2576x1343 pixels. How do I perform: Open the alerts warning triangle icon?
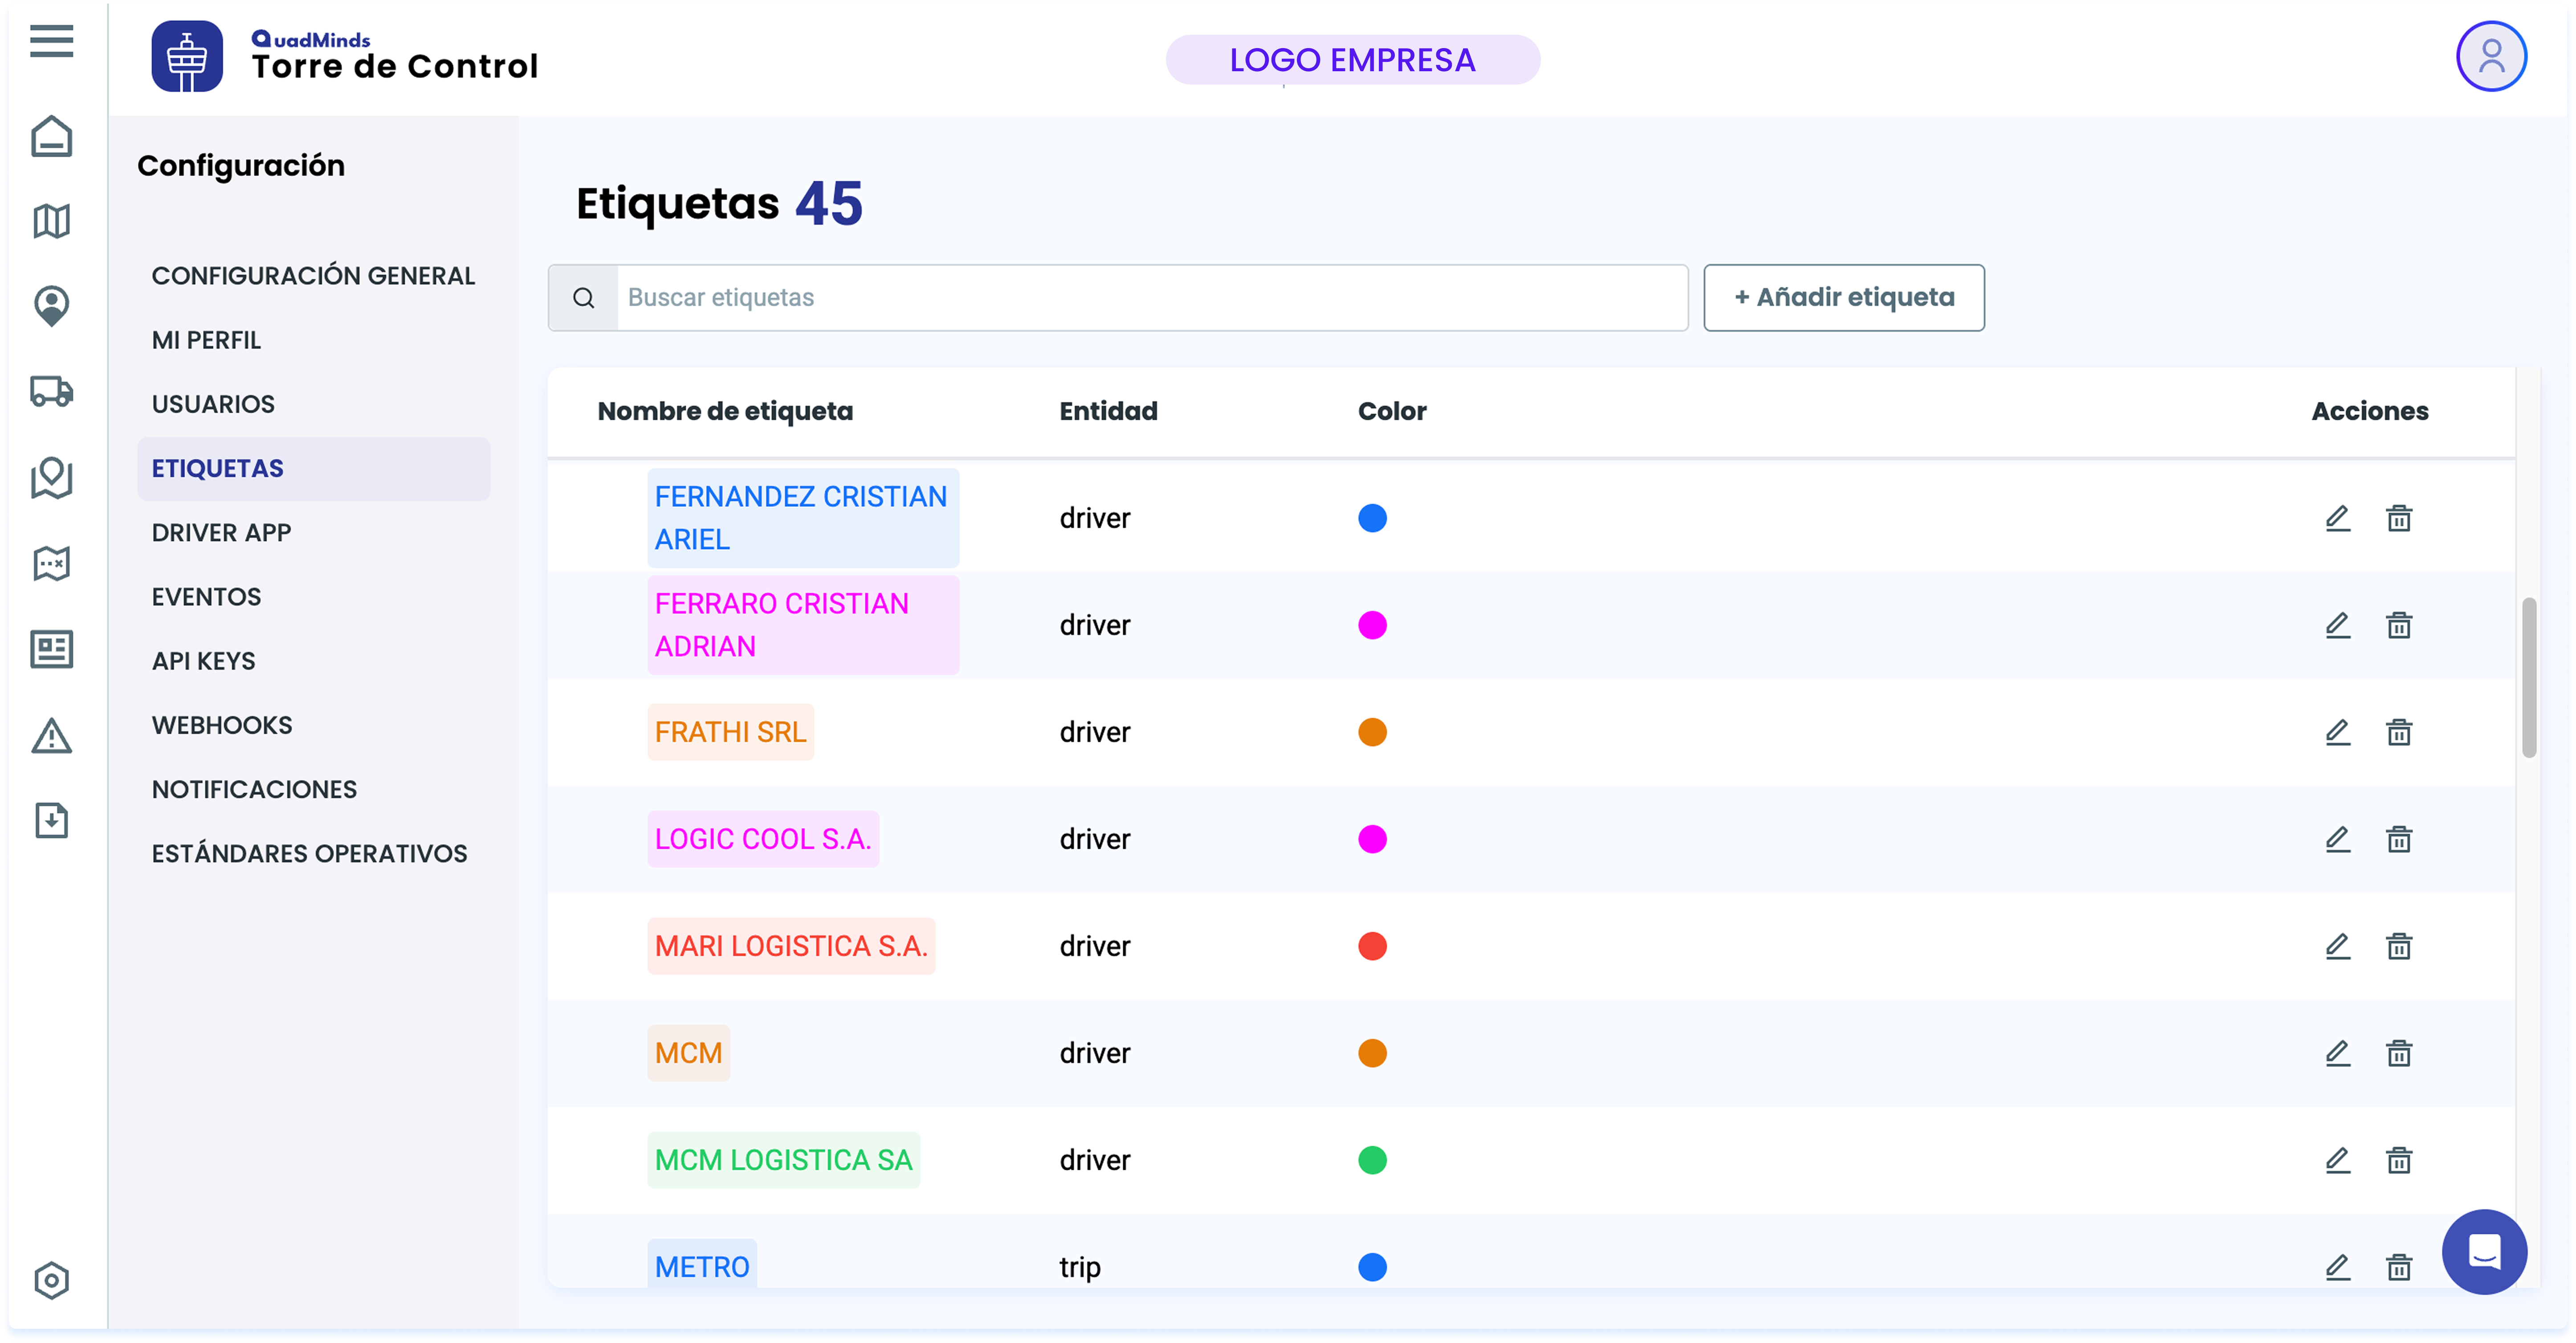(51, 736)
